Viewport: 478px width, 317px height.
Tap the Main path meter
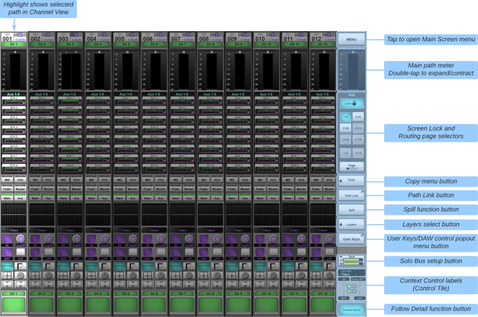(x=351, y=70)
